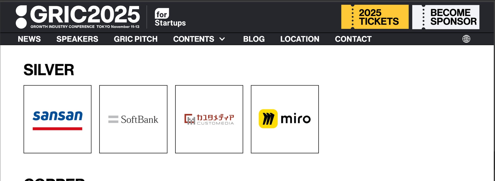
Task: Open the Sansan sponsor logo
Action: click(x=57, y=119)
